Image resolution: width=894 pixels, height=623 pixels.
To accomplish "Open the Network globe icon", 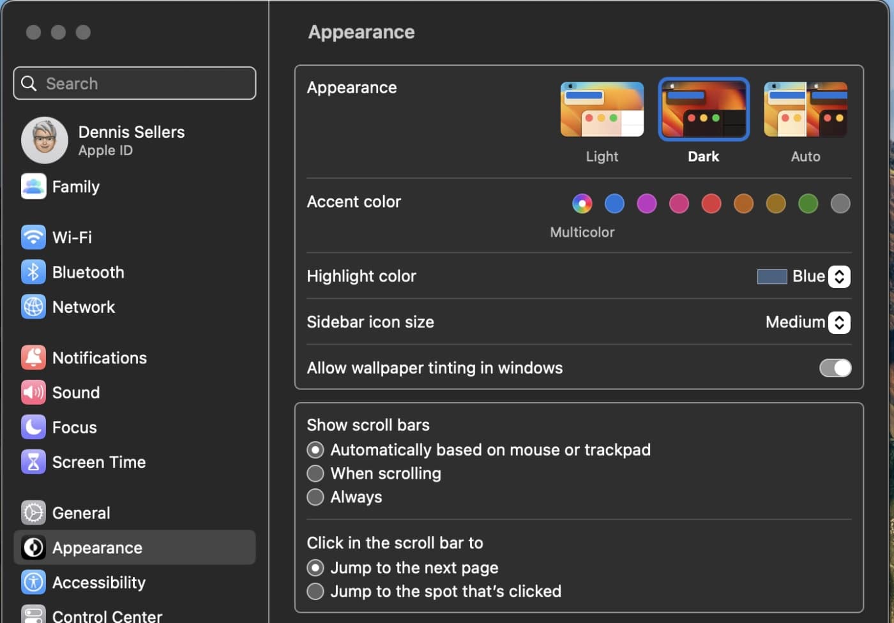I will coord(33,307).
